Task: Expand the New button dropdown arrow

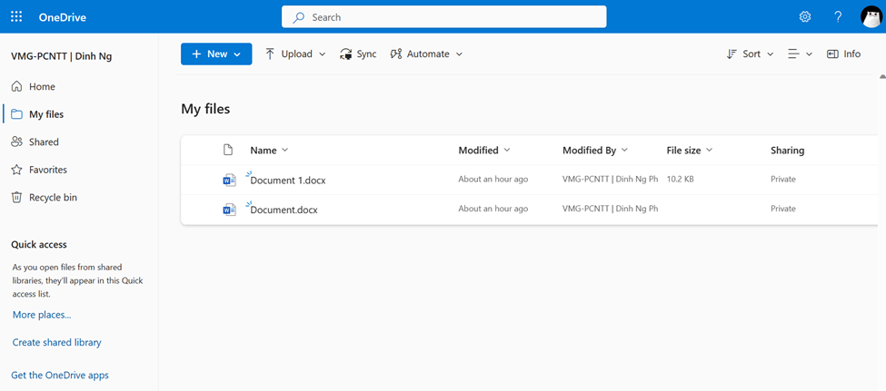Action: click(237, 54)
